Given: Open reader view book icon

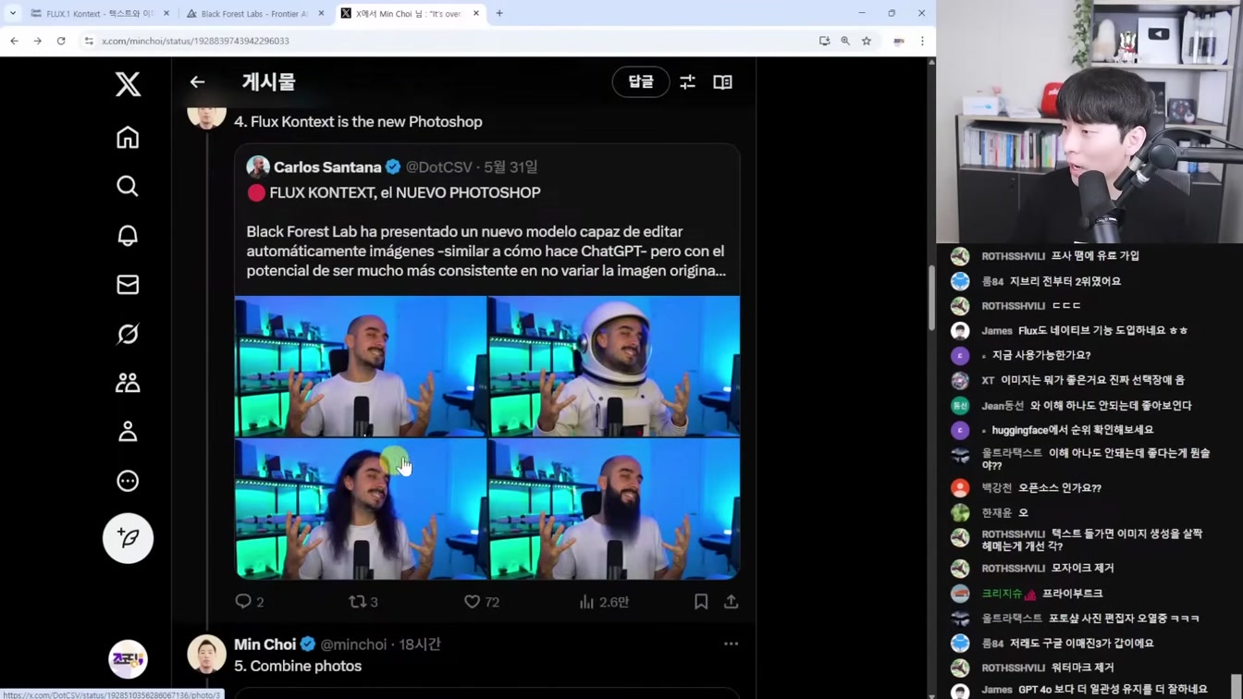Looking at the screenshot, I should 722,82.
